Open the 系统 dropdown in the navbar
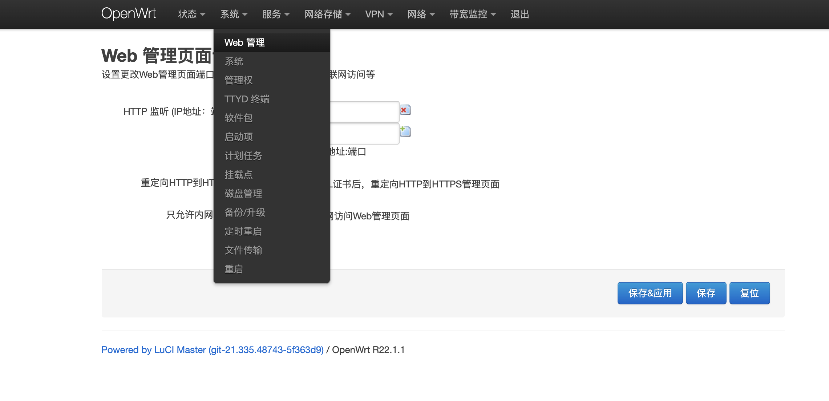Viewport: 829px width, 401px height. pos(234,14)
